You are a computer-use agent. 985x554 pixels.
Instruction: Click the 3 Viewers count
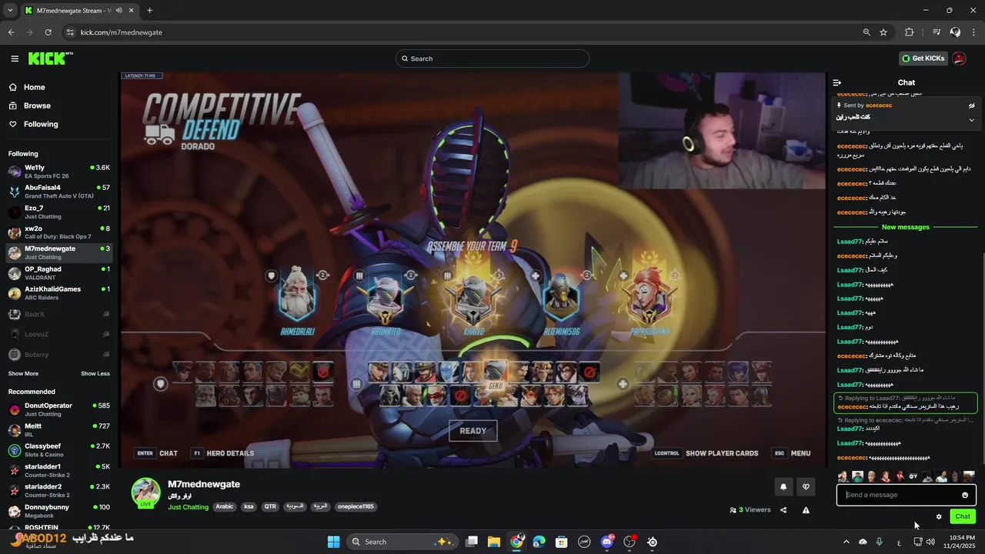pyautogui.click(x=750, y=509)
